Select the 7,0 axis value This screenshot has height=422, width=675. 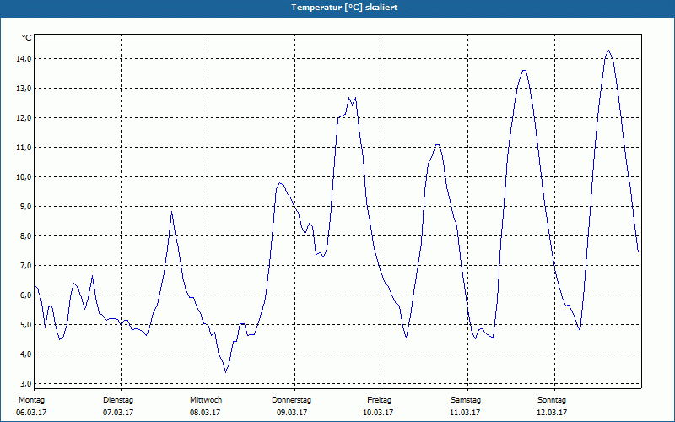tap(25, 266)
